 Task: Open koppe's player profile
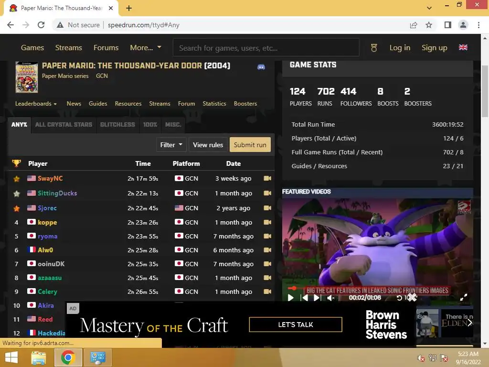(x=47, y=222)
